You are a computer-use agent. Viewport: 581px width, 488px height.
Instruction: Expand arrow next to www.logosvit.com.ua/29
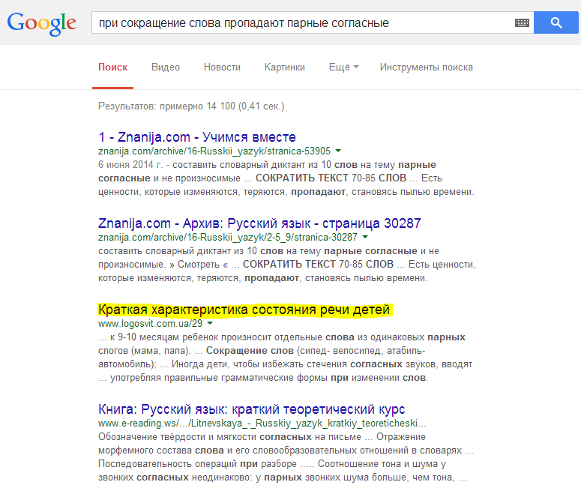[x=210, y=324]
